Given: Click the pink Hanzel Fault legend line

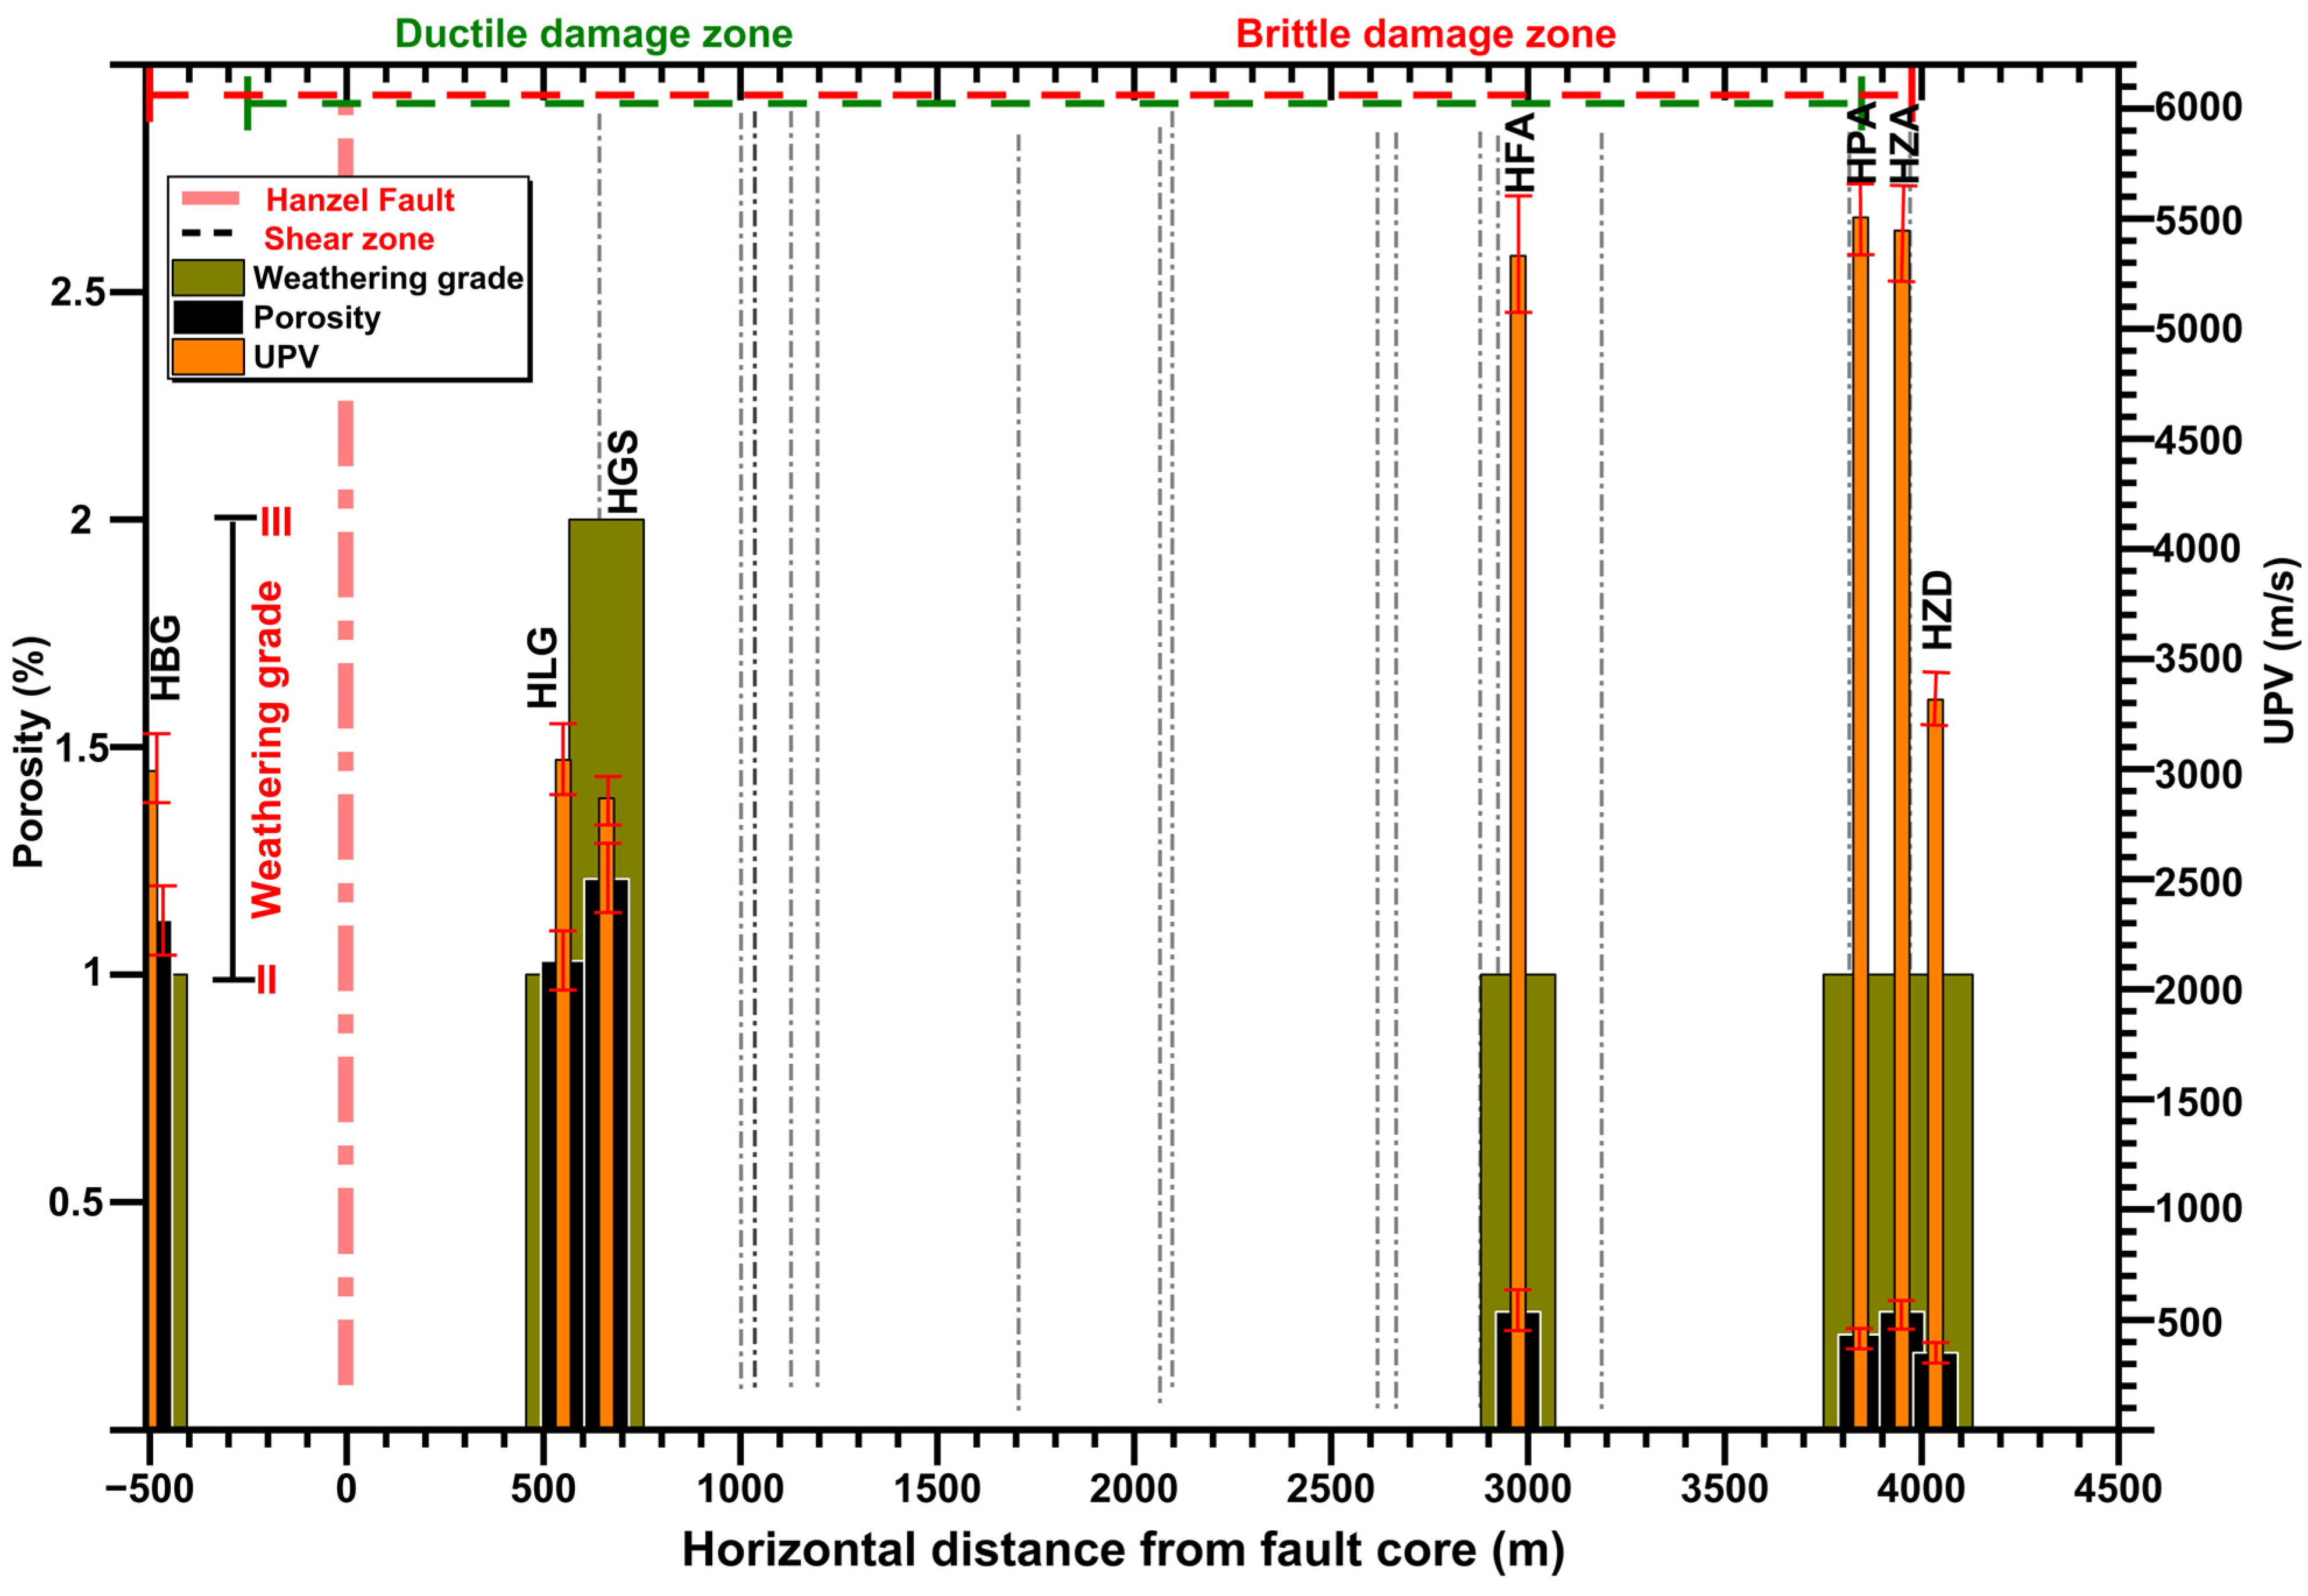Looking at the screenshot, I should tap(210, 199).
